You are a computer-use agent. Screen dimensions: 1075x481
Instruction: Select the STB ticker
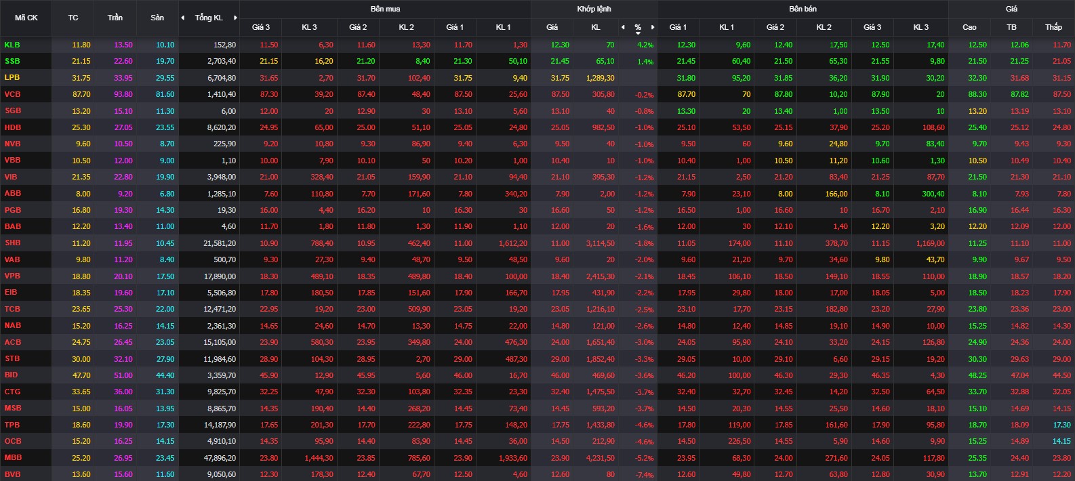12,358
